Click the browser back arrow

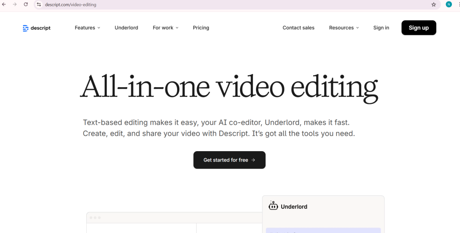(x=4, y=4)
